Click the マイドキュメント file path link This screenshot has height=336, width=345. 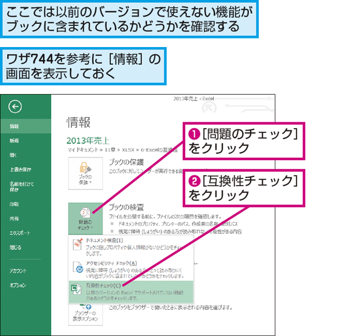(x=114, y=148)
